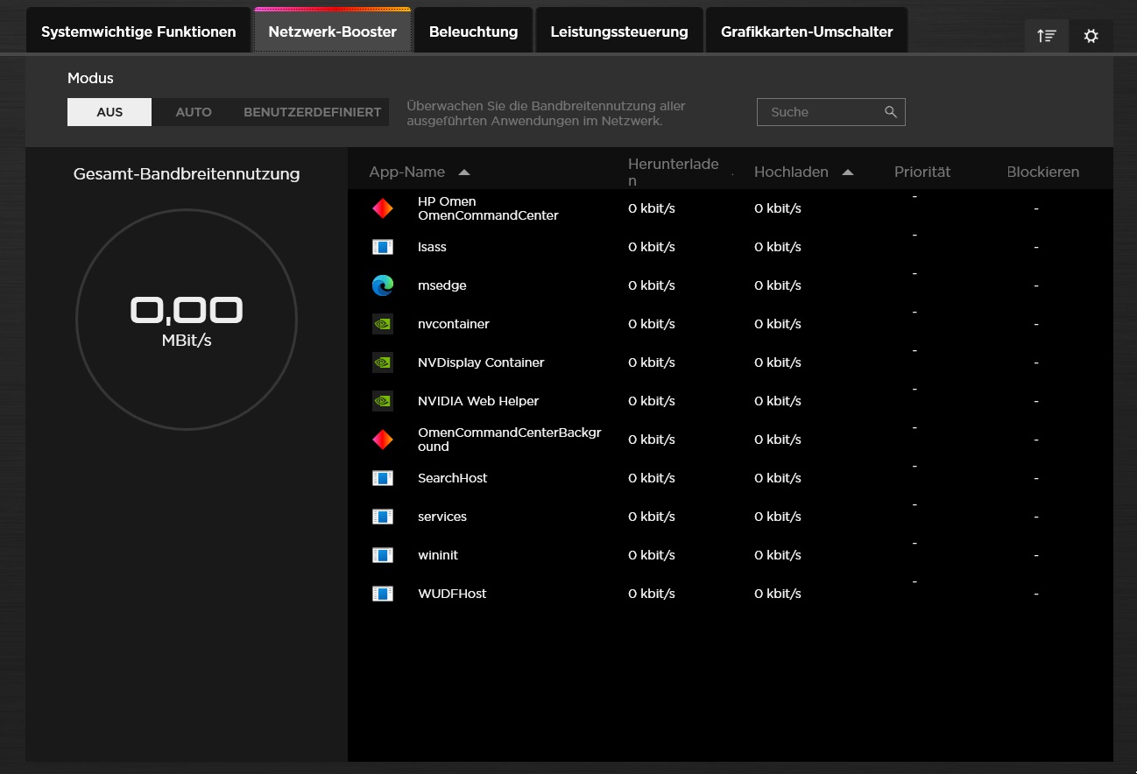Switch to the Leistungssteuerung tab

pos(619,32)
